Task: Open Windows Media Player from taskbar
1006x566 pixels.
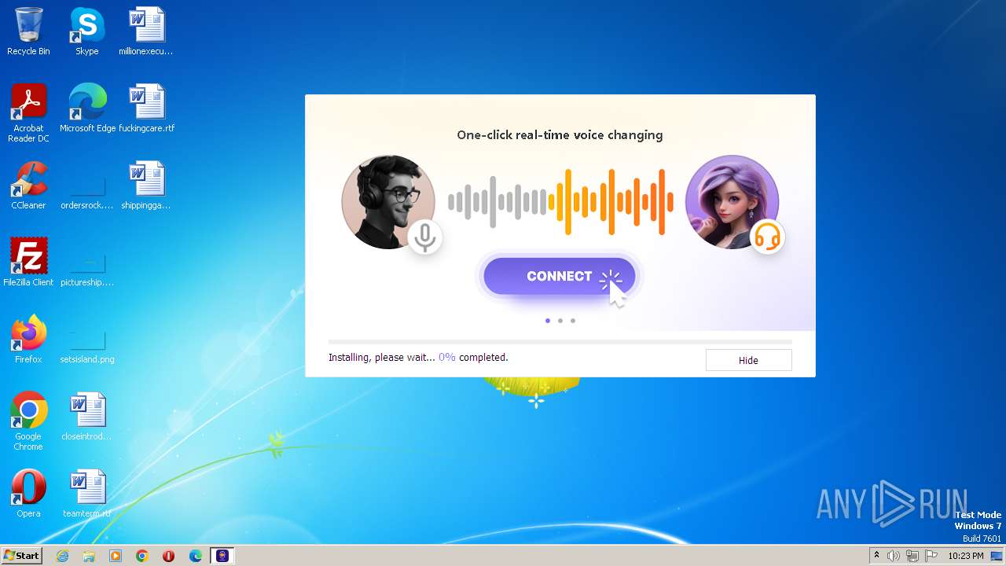Action: 116,556
